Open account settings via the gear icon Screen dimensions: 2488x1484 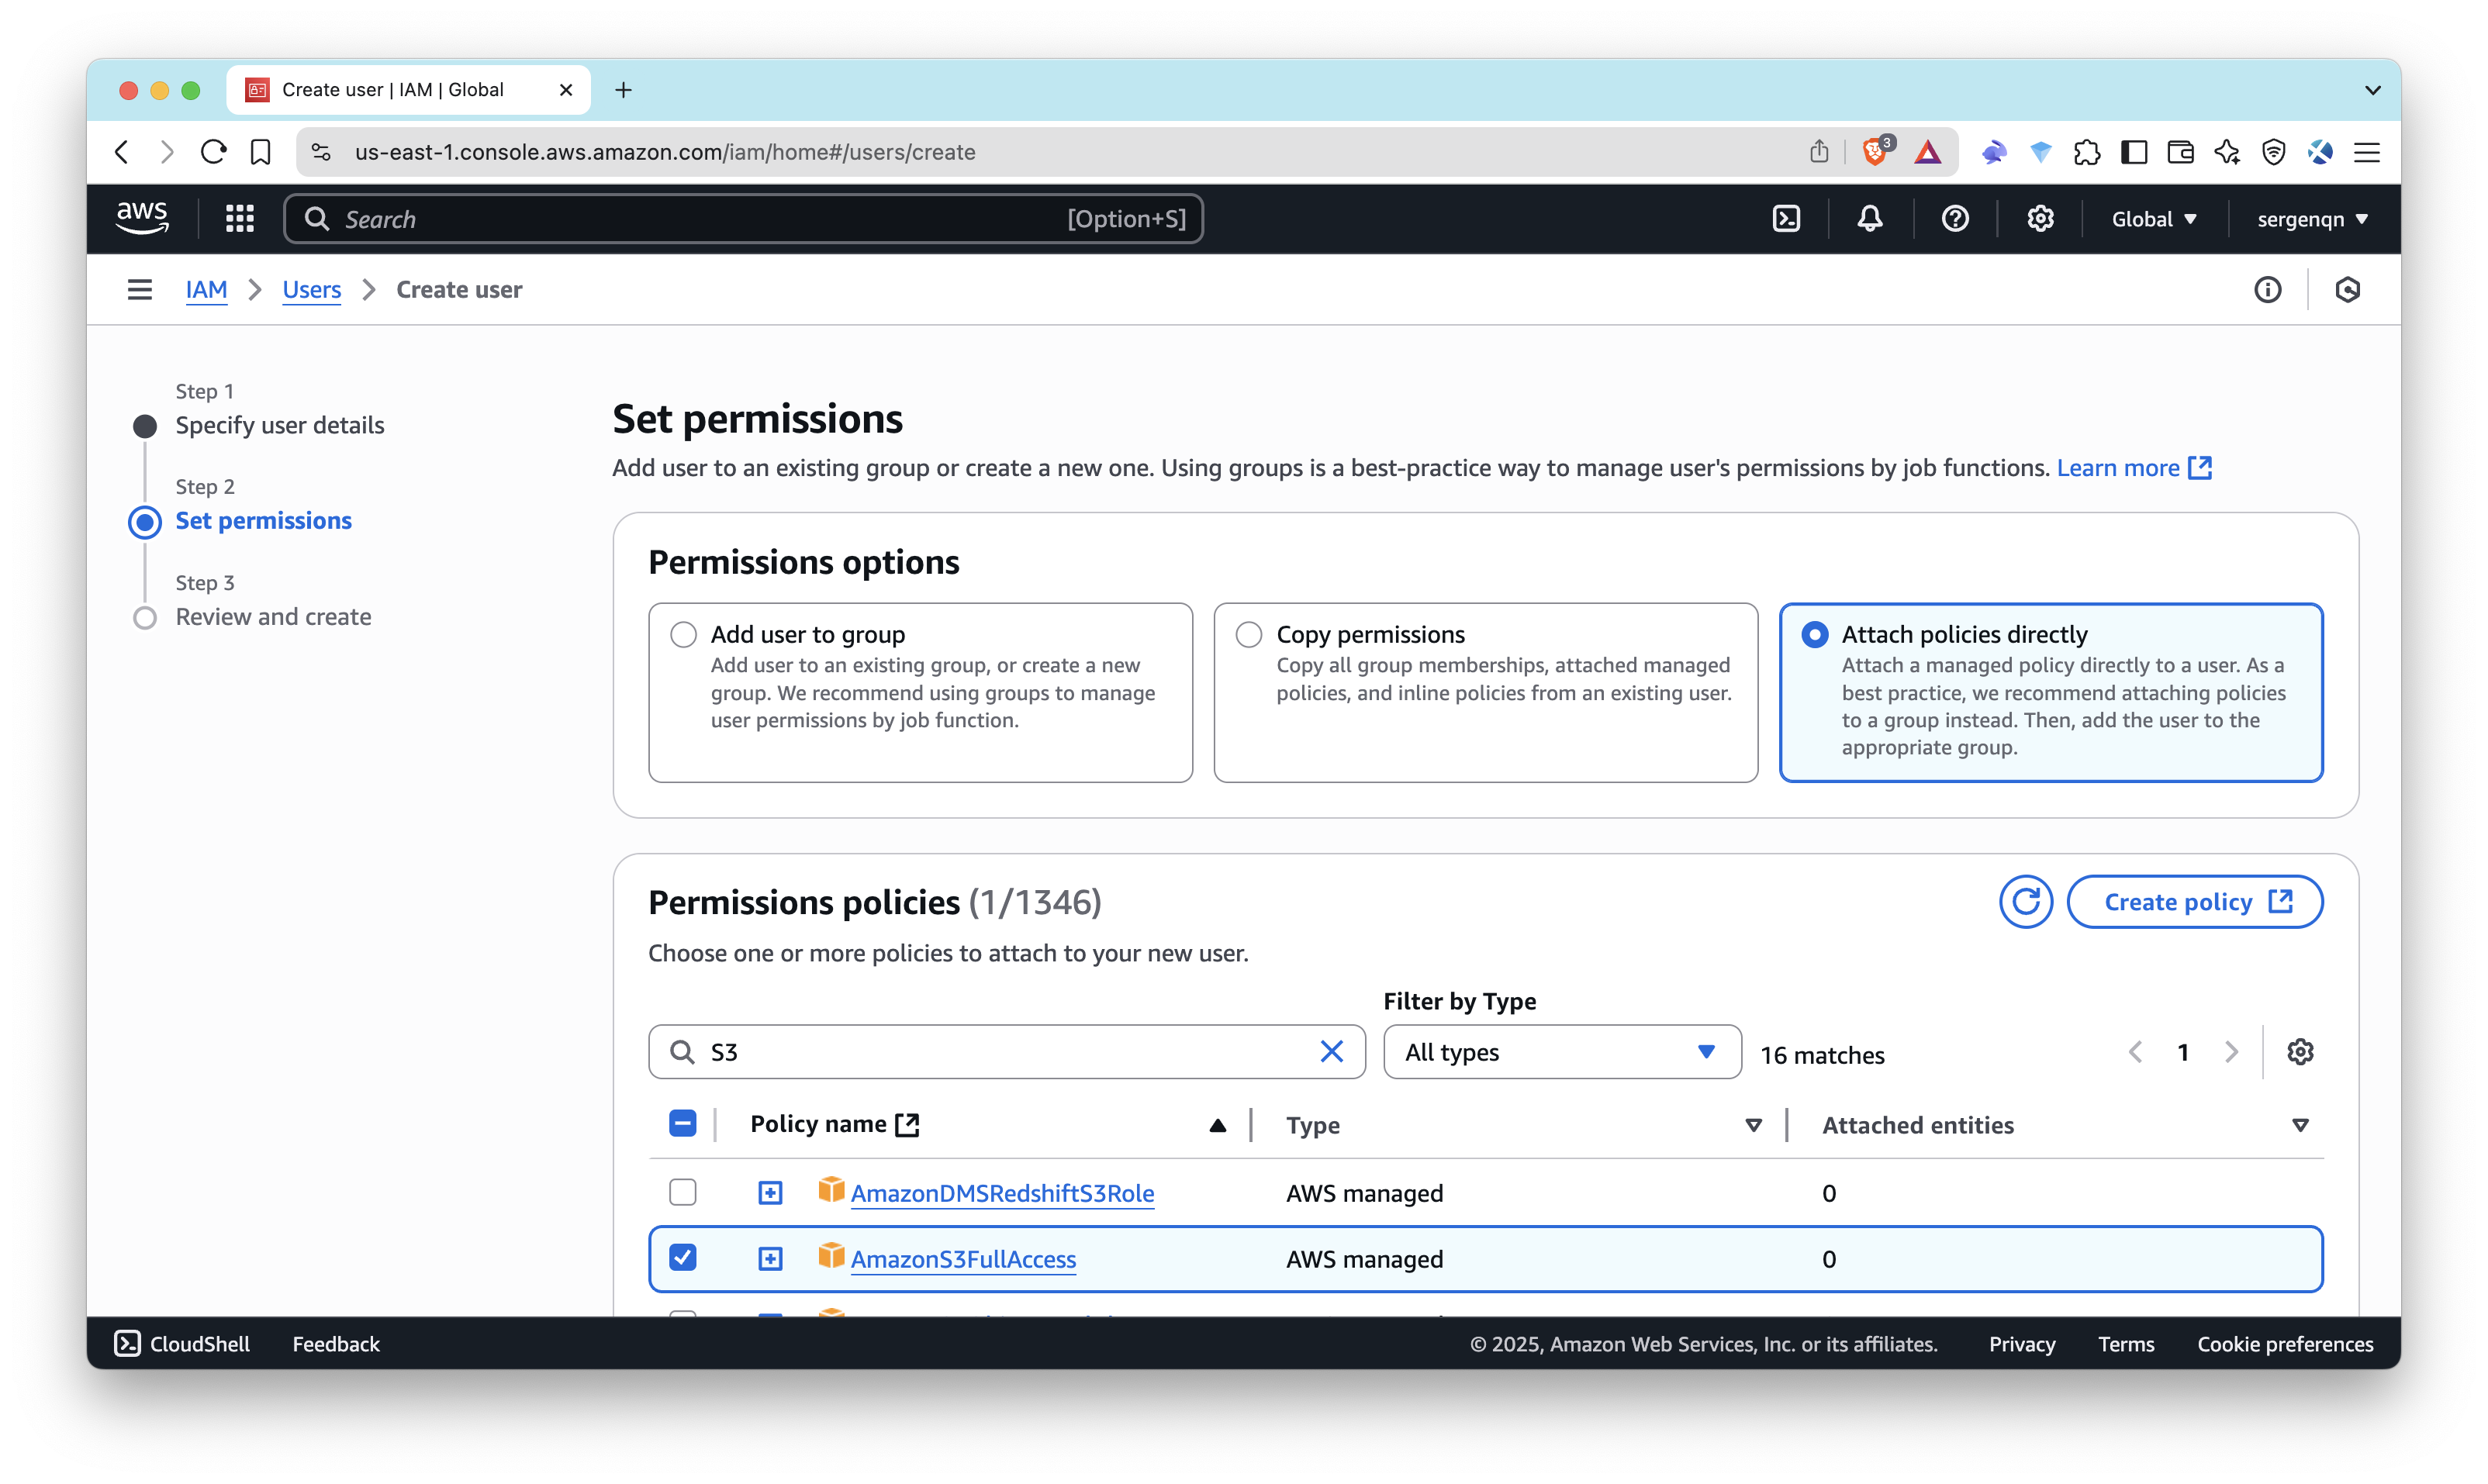pyautogui.click(x=2040, y=218)
